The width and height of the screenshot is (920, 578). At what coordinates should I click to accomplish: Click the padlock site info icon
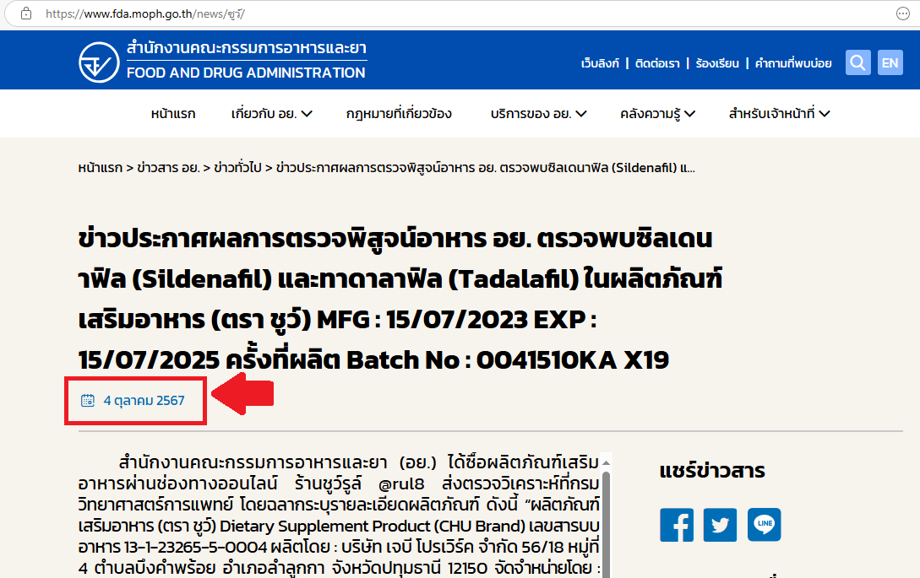coord(26,14)
